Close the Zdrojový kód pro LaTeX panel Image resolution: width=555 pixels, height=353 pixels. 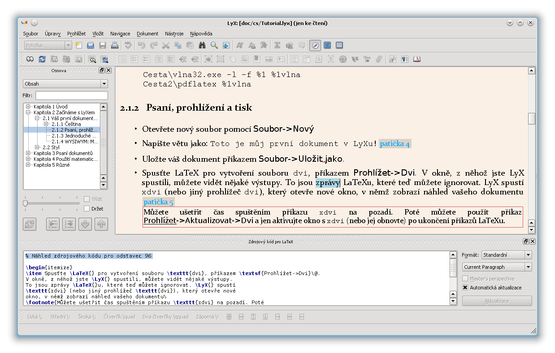pyautogui.click(x=533, y=241)
